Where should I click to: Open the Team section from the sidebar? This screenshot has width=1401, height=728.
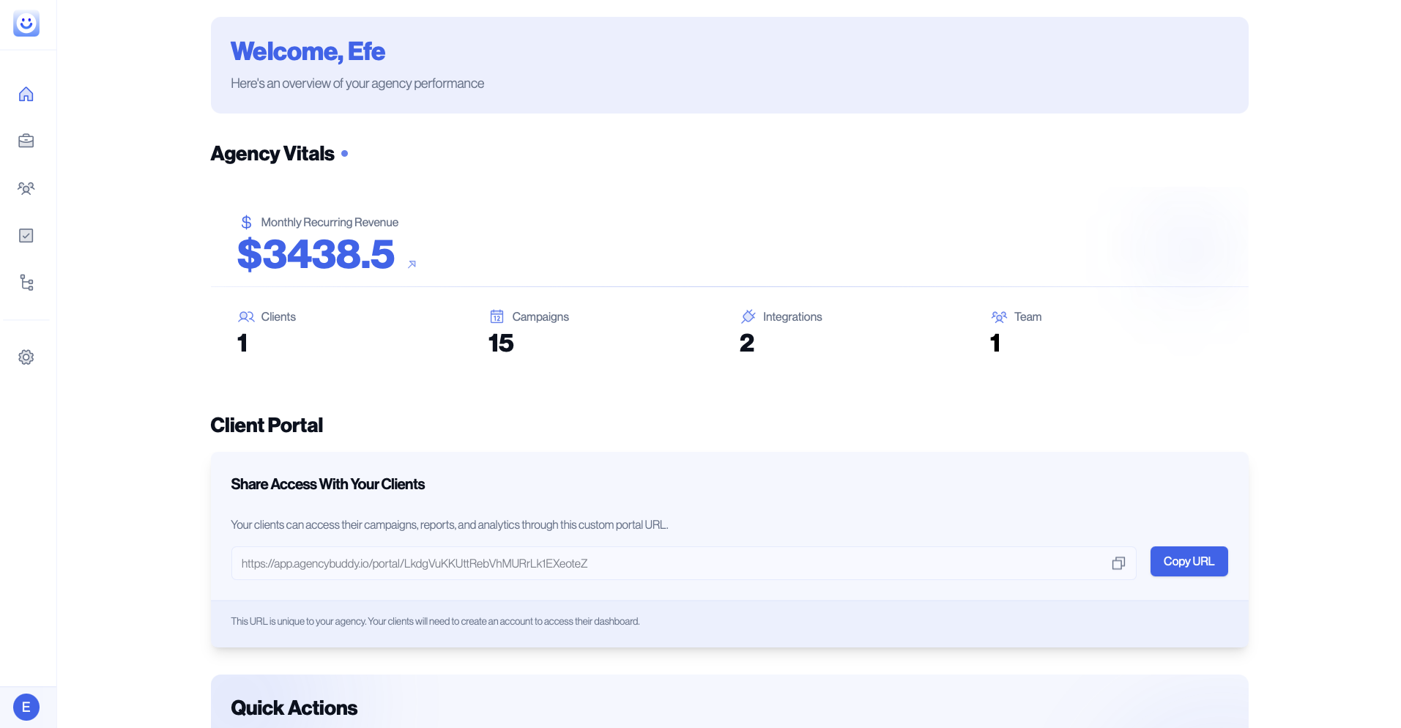[x=26, y=188]
